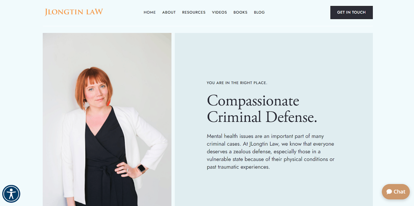Click the attorney portrait photo
The width and height of the screenshot is (414, 206).
(107, 119)
